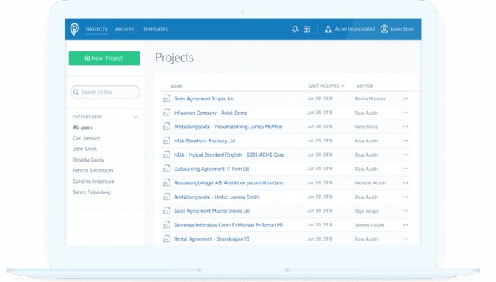Filter projects by Patricia Simonsson
This screenshot has height=282, width=496.
point(93,170)
